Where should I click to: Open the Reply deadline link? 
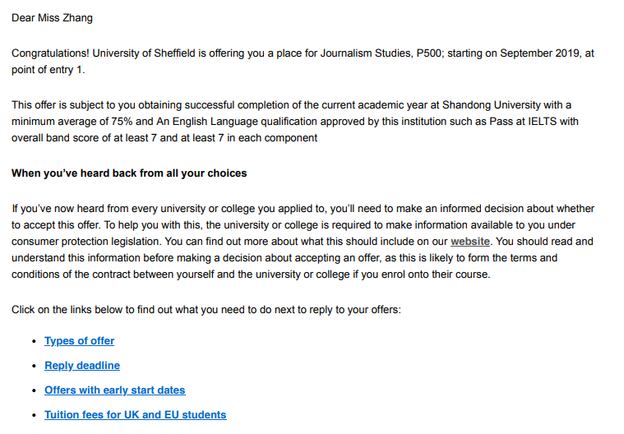coord(82,366)
